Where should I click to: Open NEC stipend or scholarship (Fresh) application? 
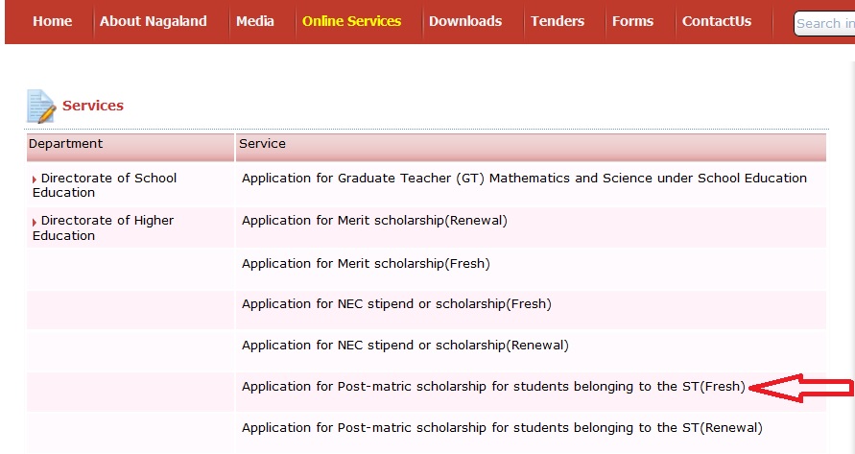[x=396, y=303]
